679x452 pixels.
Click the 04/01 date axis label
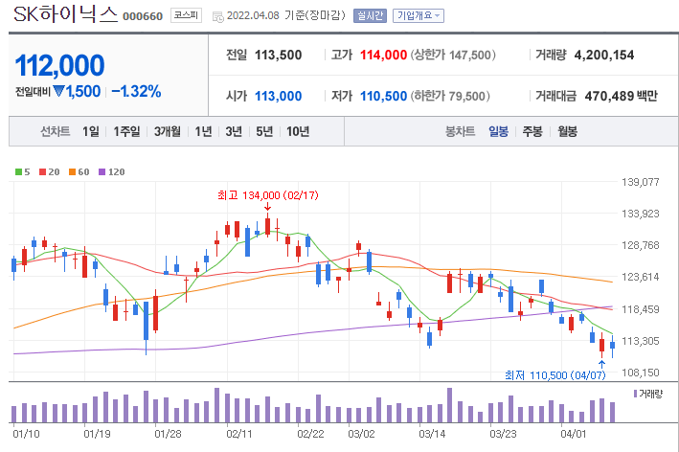574,434
